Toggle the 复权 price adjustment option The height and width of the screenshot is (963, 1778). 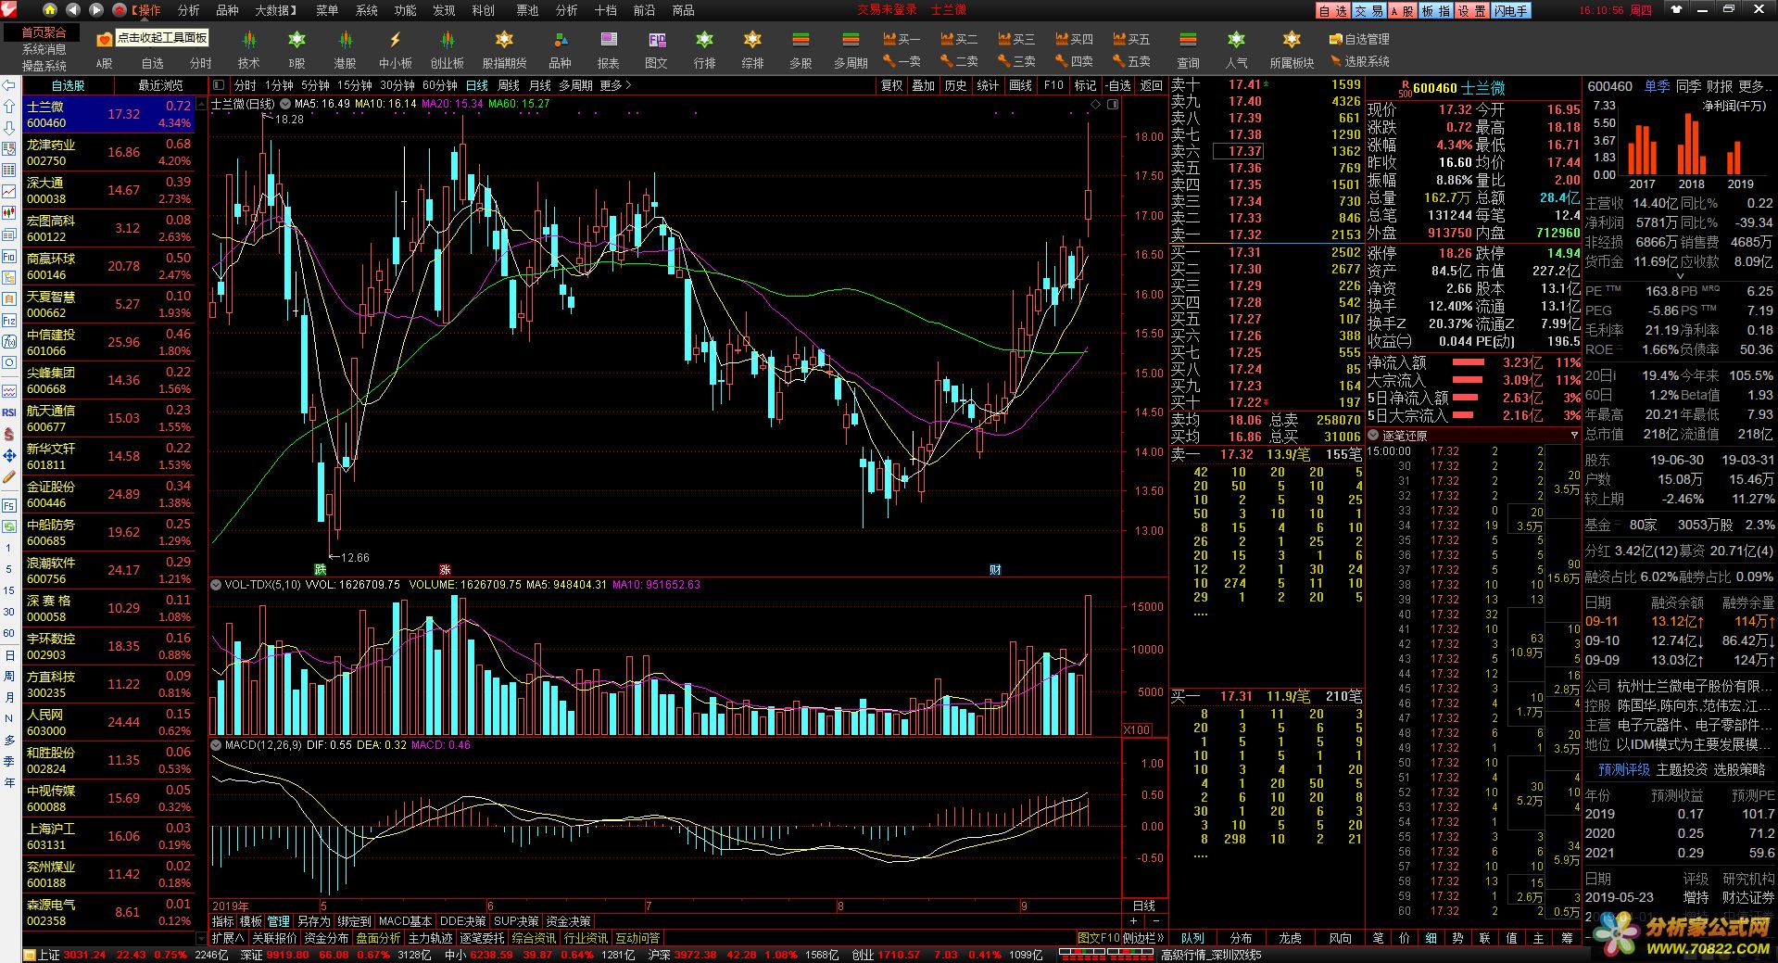[x=891, y=85]
